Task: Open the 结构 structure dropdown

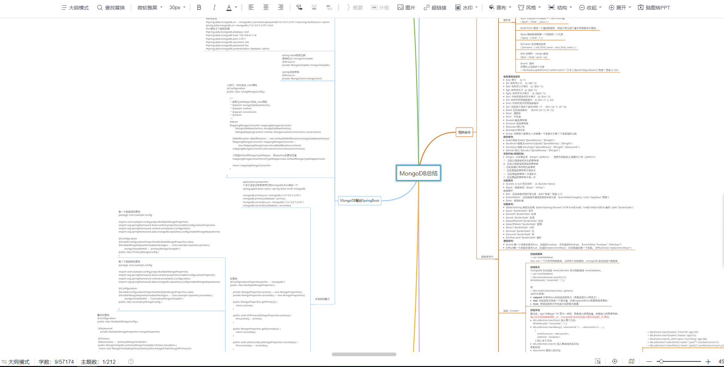Action: coord(560,8)
